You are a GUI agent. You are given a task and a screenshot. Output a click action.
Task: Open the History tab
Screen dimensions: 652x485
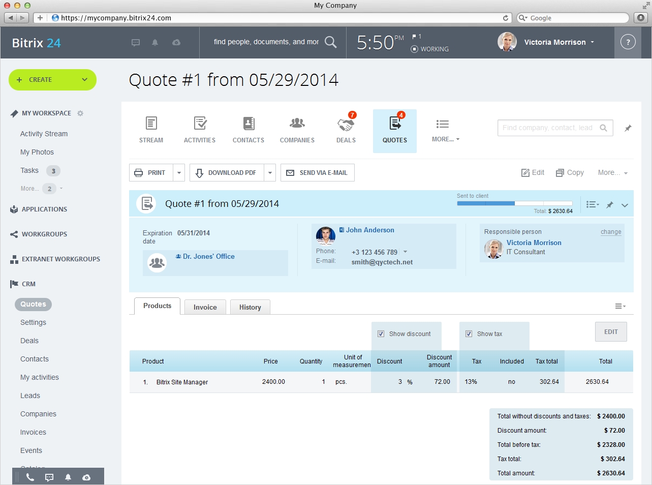point(250,307)
